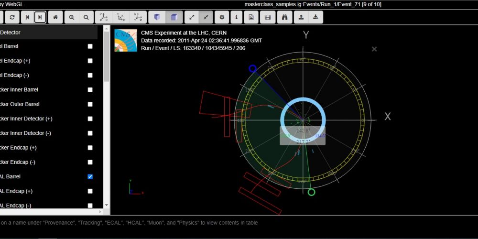Click the import upload arrow icon
This screenshot has width=478, height=239.
(301, 18)
